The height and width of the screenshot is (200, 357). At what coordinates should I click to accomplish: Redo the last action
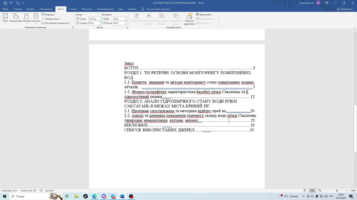[x=18, y=3]
